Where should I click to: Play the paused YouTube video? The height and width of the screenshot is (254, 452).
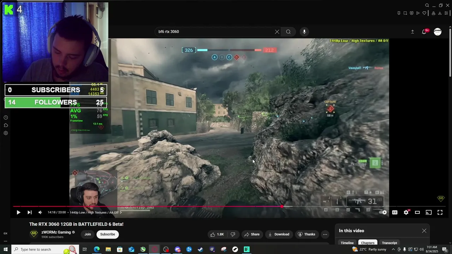(x=18, y=212)
